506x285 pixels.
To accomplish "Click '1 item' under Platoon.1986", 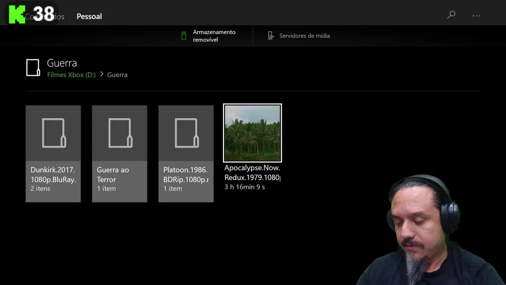I will 173,188.
